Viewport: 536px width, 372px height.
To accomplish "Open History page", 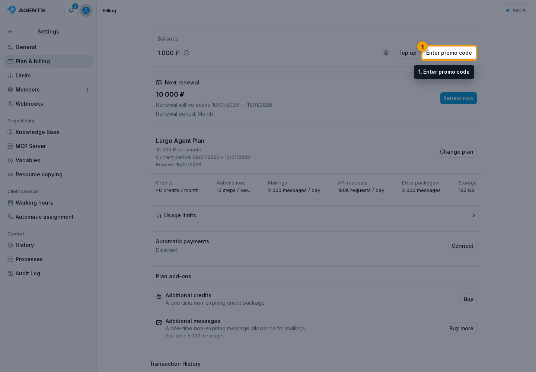I will pos(48,245).
